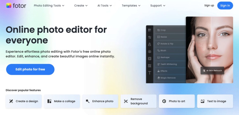
Task: Open the Create a design feature card
Action: tap(24, 101)
